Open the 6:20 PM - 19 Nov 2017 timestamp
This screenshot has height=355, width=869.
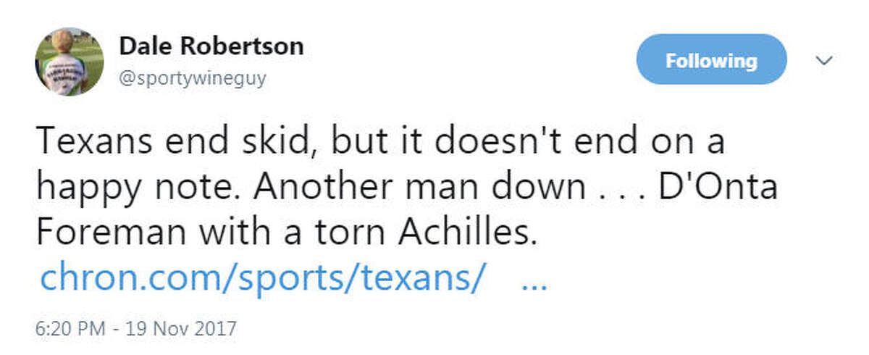pos(136,328)
